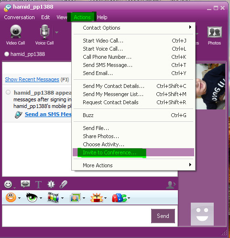Close the open Actions menu
The height and width of the screenshot is (238, 230).
[82, 17]
